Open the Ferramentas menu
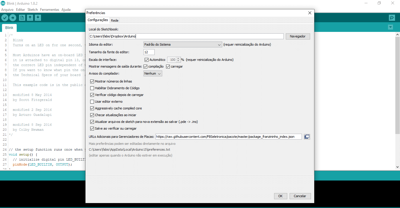This screenshot has width=400, height=208. click(x=49, y=10)
